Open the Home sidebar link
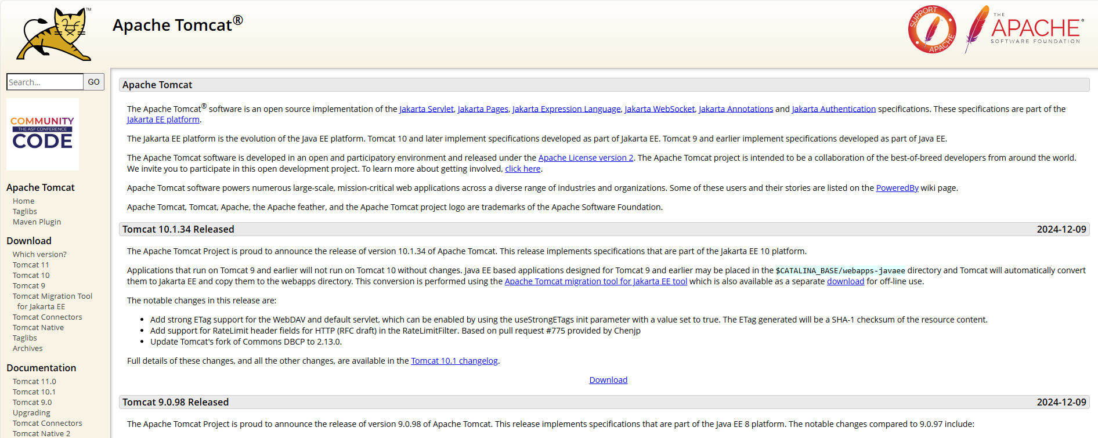Viewport: 1098px width, 438px height. click(x=24, y=201)
